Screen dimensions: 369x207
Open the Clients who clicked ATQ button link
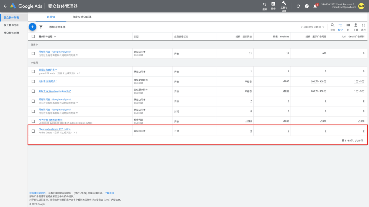pos(54,129)
